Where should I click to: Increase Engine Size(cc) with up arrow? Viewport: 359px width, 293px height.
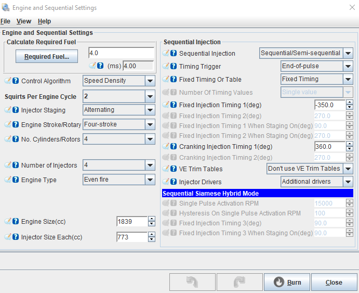[152, 219]
